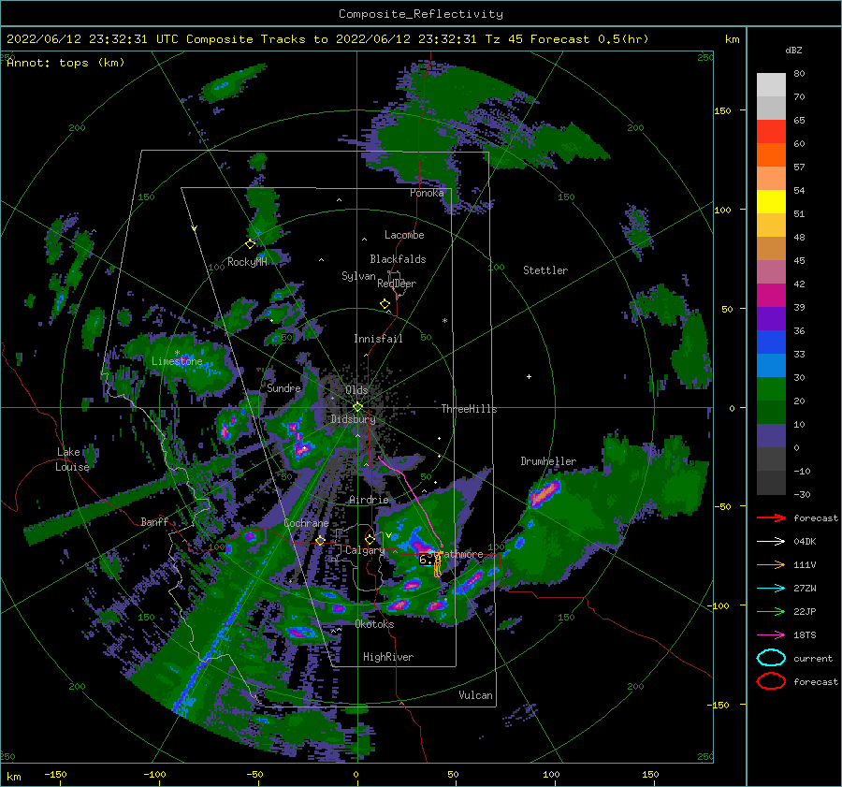Click the storm top annotation near Strathmore
Viewport: 842px width, 787px height.
tap(426, 560)
